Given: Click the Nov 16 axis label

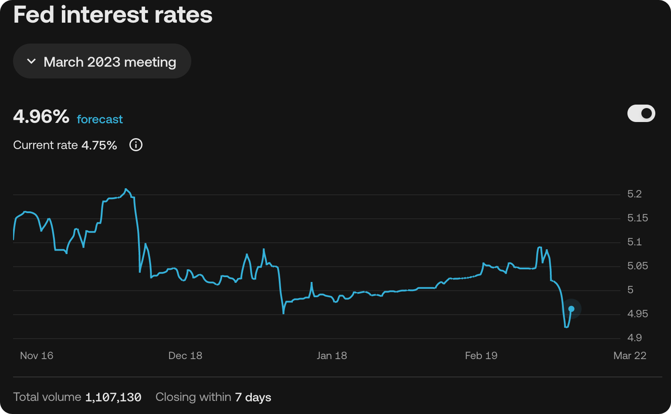Looking at the screenshot, I should 37,356.
